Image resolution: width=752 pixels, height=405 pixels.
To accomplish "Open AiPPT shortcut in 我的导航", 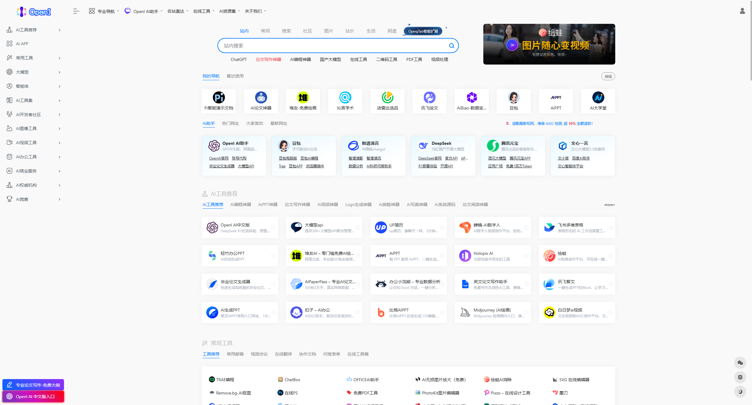I will (x=556, y=97).
